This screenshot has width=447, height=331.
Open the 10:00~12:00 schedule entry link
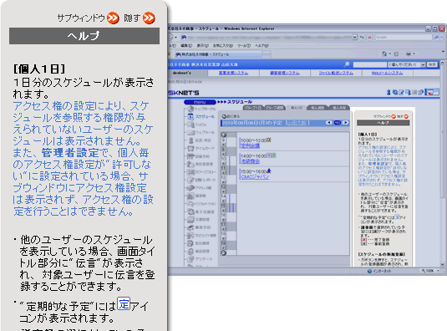click(250, 146)
